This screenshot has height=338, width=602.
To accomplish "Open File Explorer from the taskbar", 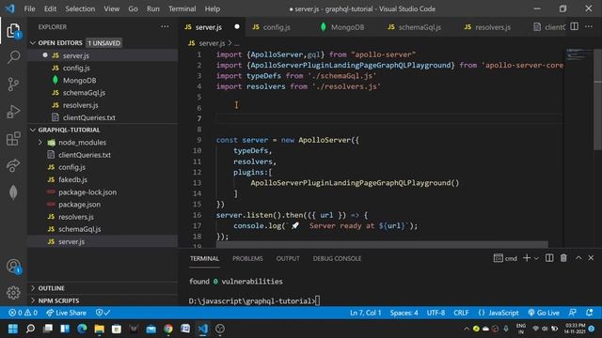I will tap(99, 329).
